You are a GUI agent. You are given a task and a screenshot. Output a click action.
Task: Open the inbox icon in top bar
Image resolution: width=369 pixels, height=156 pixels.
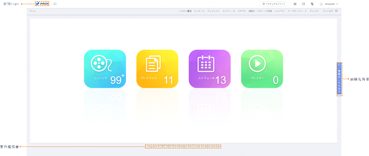304,4
